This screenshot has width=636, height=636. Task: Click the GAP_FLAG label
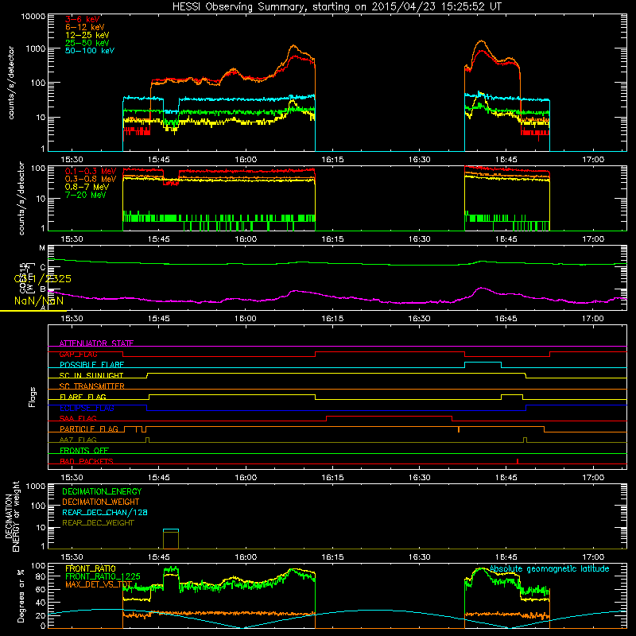(78, 354)
